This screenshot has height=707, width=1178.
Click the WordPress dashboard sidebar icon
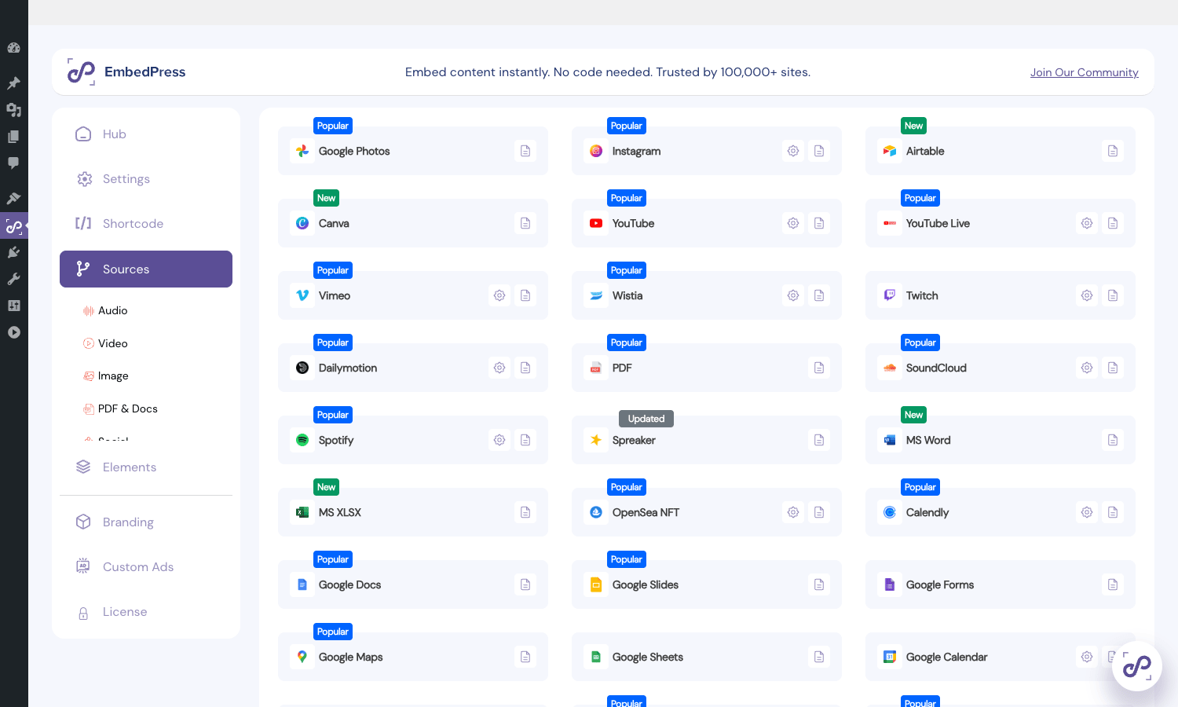point(13,48)
